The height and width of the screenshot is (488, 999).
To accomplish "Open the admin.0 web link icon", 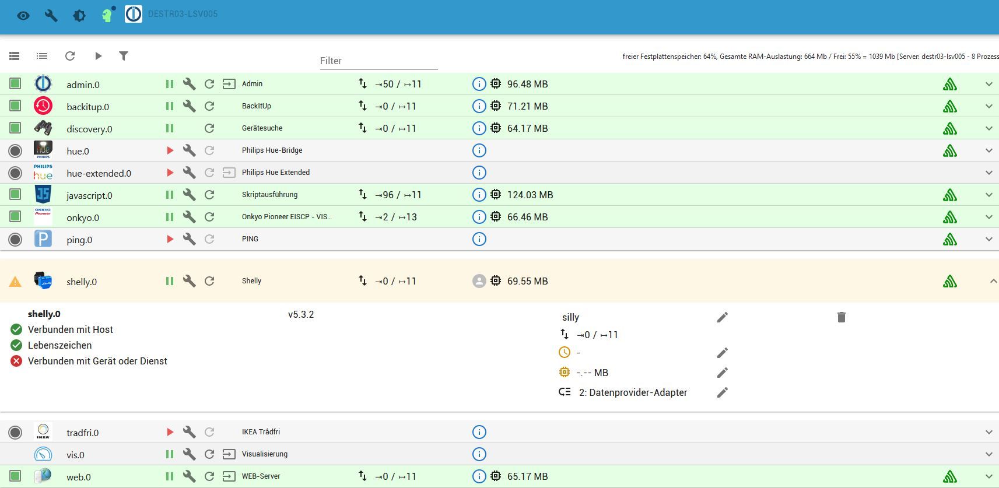I will [229, 84].
